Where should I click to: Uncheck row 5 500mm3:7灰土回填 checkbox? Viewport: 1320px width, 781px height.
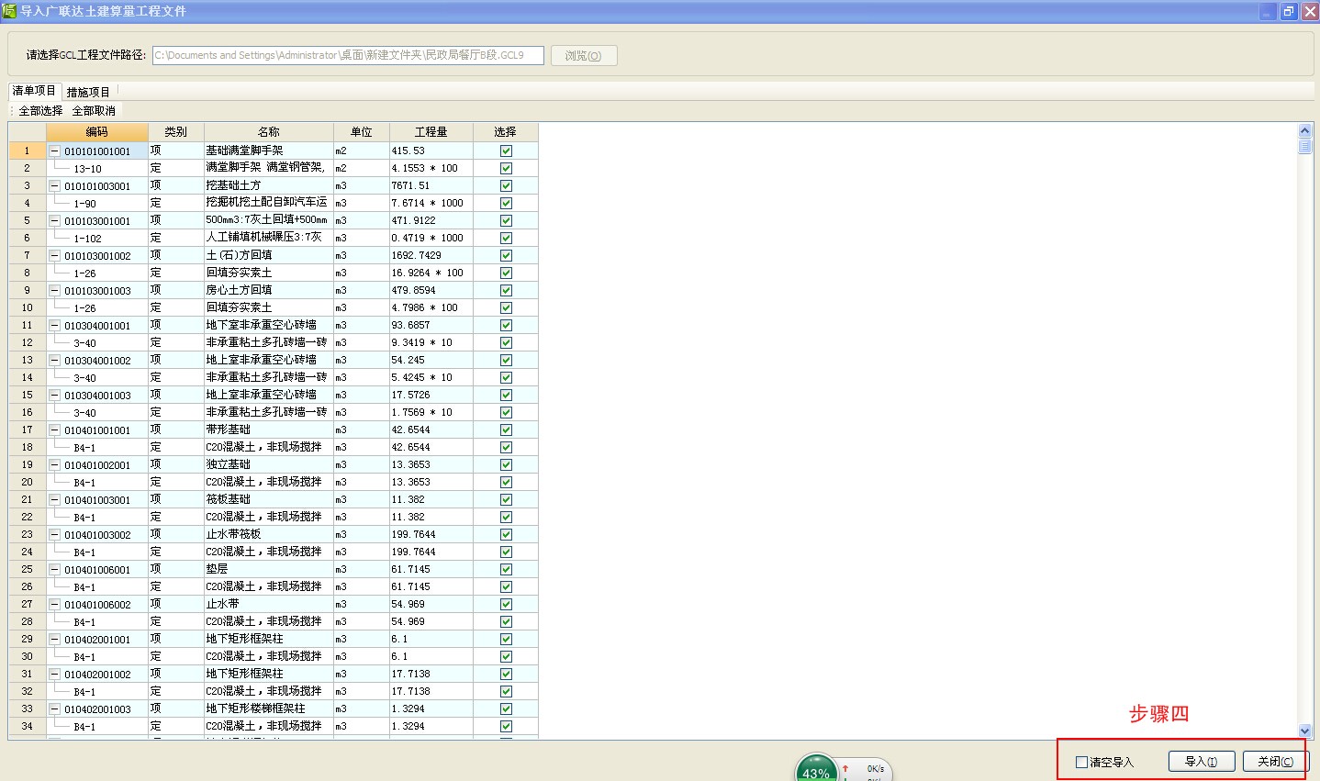[506, 220]
